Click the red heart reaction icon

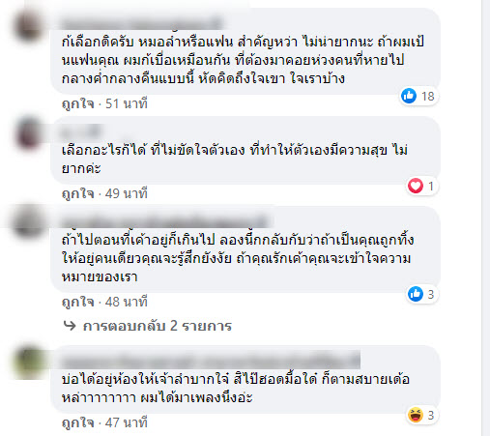416,186
